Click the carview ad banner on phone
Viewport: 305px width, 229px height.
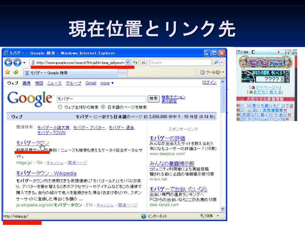(x=265, y=76)
